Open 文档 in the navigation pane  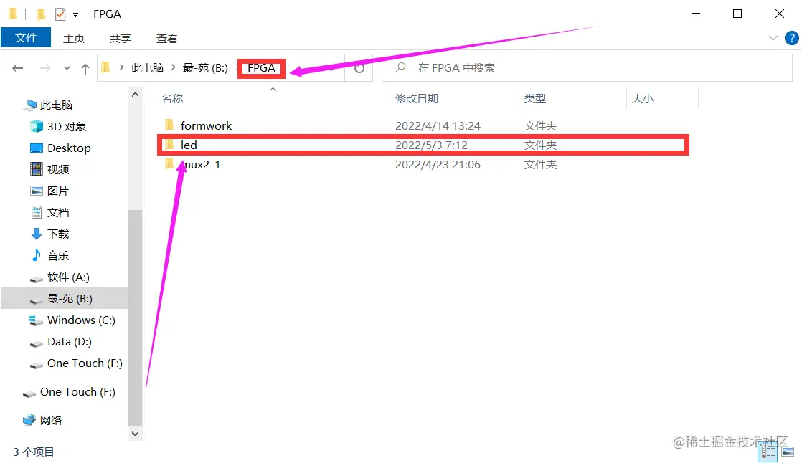pos(58,213)
